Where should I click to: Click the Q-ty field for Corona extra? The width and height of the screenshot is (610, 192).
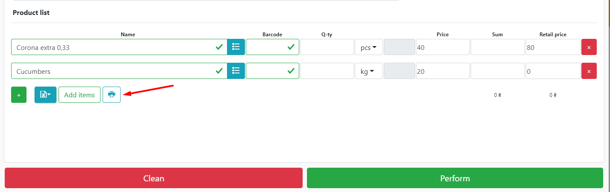(x=327, y=47)
